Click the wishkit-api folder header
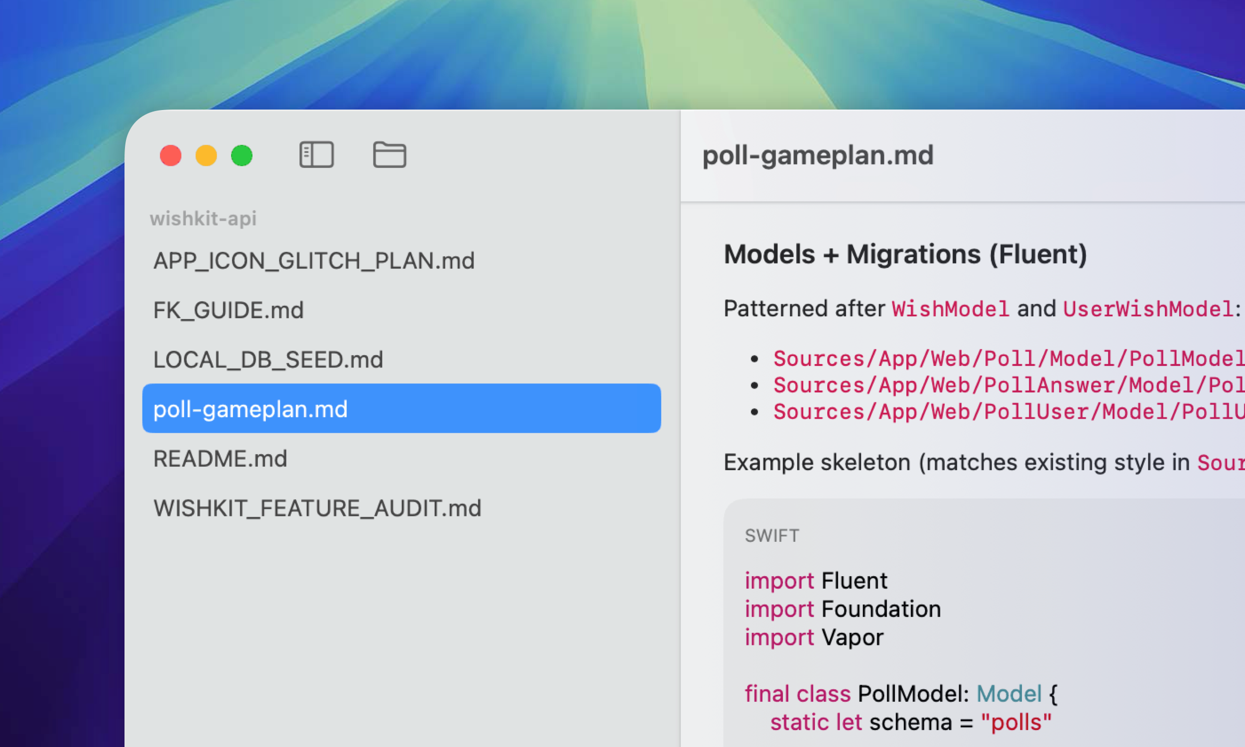The width and height of the screenshot is (1245, 747). (x=203, y=219)
